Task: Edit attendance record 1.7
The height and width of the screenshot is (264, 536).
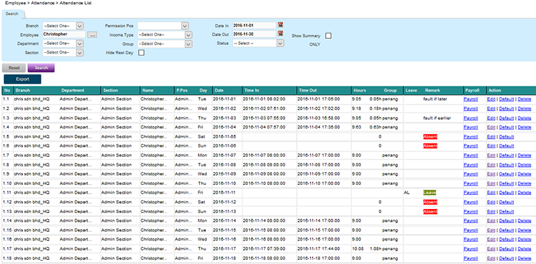Action: [x=491, y=155]
